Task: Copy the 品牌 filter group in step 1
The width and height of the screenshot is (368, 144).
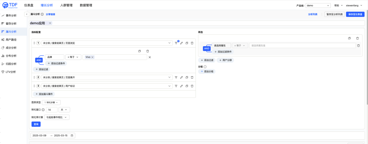Action: pyautogui.click(x=140, y=51)
